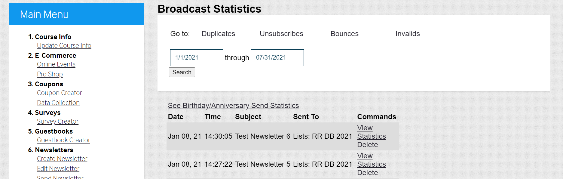The image size is (563, 179).
Task: Open the Invalids link
Action: tap(408, 34)
